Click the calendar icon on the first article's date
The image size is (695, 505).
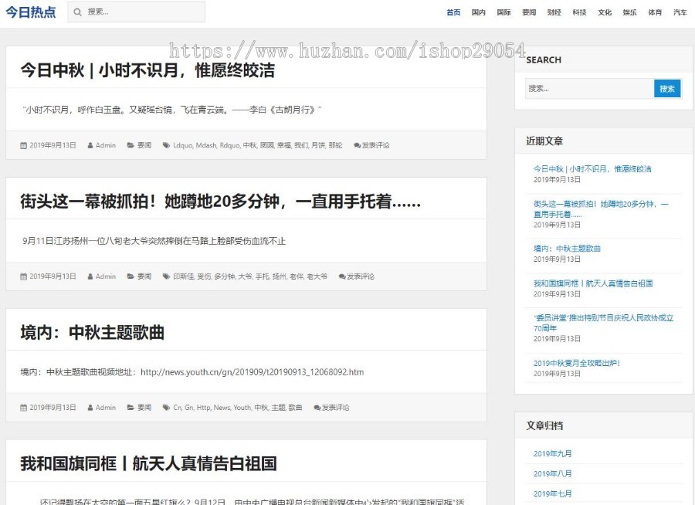click(x=24, y=145)
